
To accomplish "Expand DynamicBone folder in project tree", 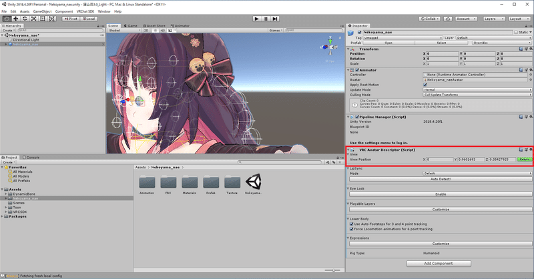I will tap(6, 194).
